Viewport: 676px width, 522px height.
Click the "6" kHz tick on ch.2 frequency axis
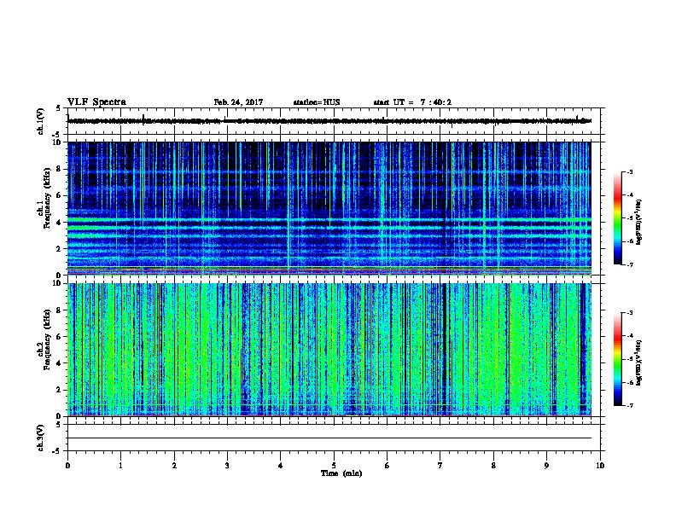(59, 337)
